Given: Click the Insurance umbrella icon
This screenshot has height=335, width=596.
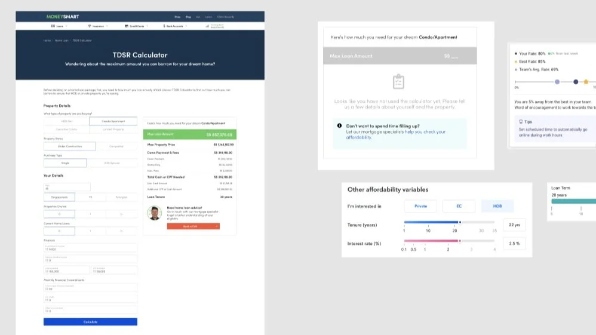Looking at the screenshot, I should [90, 26].
